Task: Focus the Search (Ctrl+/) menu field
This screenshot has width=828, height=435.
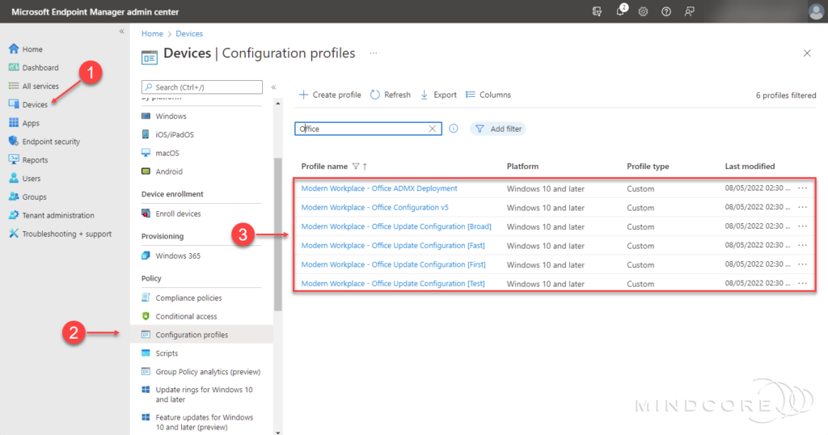Action: [x=201, y=87]
